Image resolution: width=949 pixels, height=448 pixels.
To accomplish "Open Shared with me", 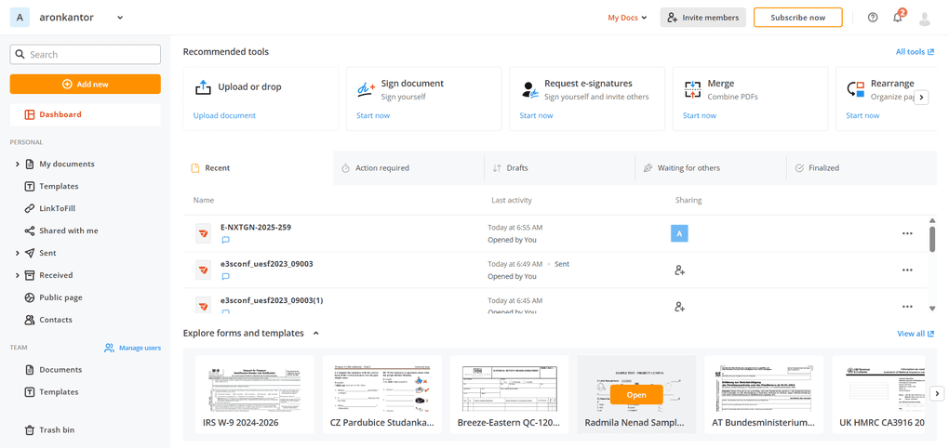I will point(69,231).
